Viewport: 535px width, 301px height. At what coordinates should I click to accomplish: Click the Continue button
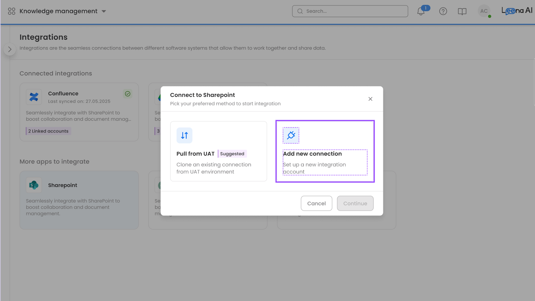click(x=355, y=203)
